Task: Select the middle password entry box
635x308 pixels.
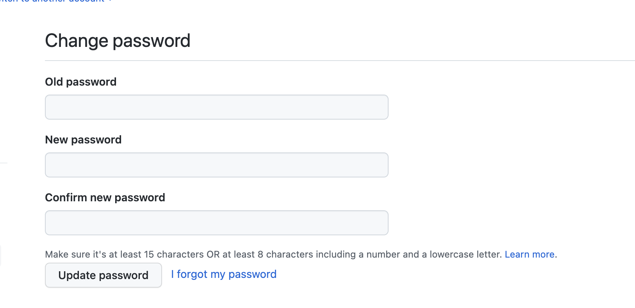Action: (x=216, y=165)
